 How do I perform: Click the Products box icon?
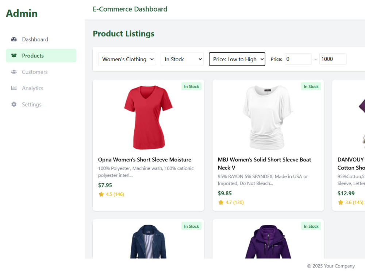pos(14,55)
